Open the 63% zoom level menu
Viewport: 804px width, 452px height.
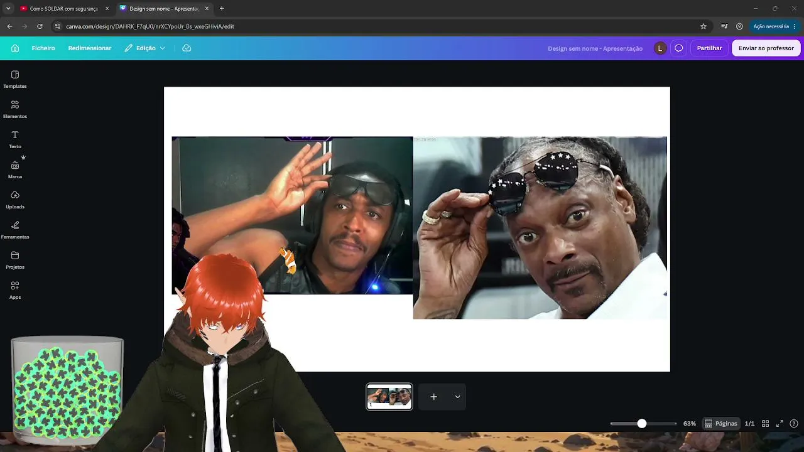[689, 424]
